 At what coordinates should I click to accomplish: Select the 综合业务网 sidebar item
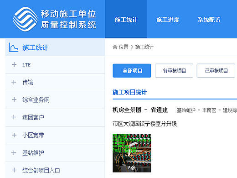click(x=55, y=100)
